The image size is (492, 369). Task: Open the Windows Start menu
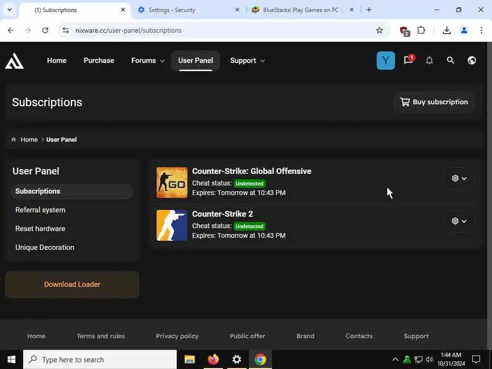(12, 359)
